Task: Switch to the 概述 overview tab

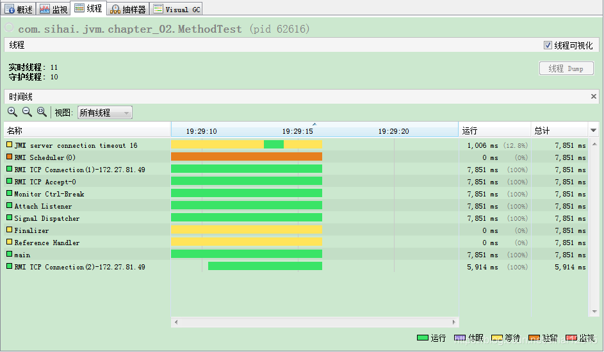Action: tap(19, 9)
